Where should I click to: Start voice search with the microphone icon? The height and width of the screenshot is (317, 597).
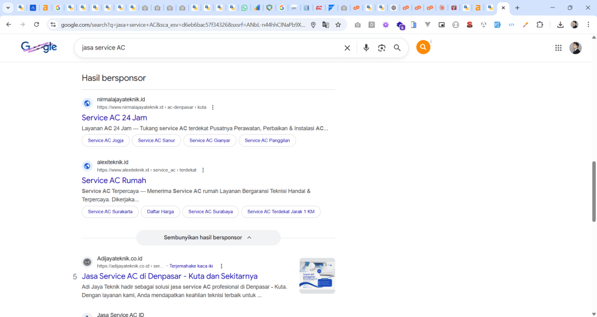click(x=366, y=48)
